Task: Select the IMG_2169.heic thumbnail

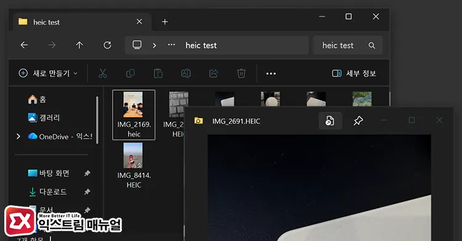Action: [x=133, y=104]
